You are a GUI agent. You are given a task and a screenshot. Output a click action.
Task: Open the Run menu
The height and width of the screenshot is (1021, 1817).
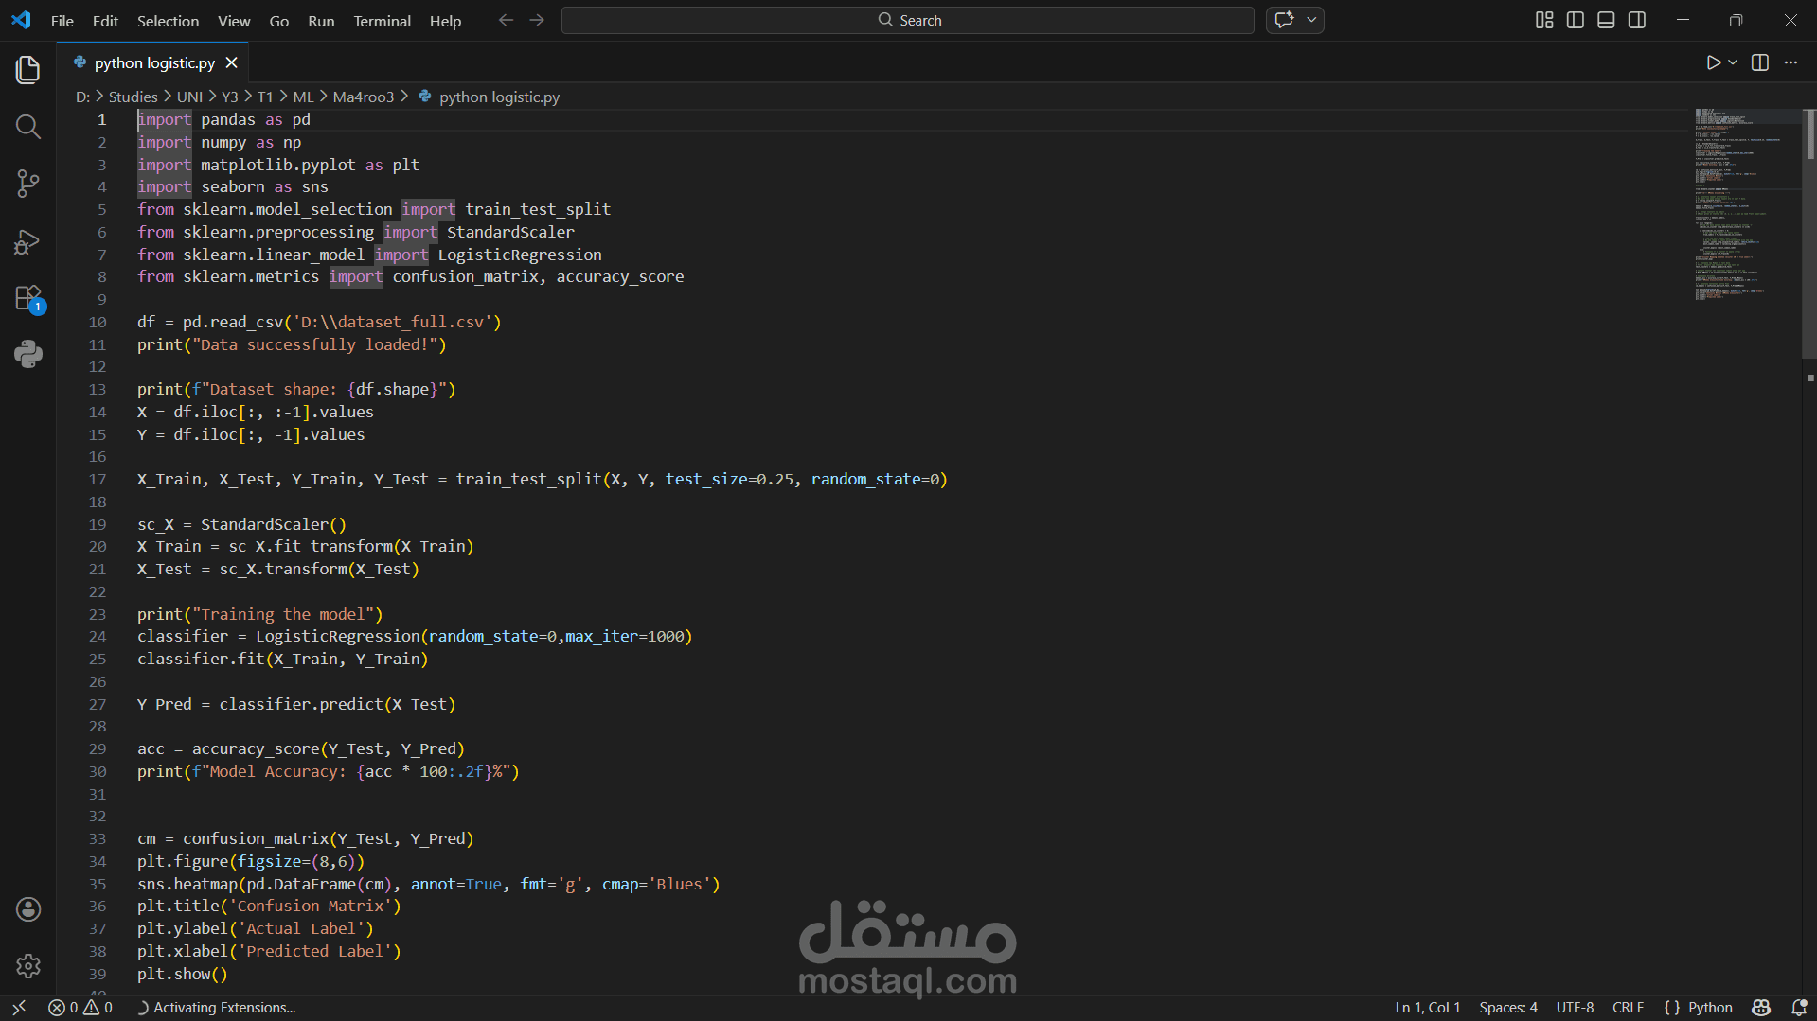(x=321, y=21)
